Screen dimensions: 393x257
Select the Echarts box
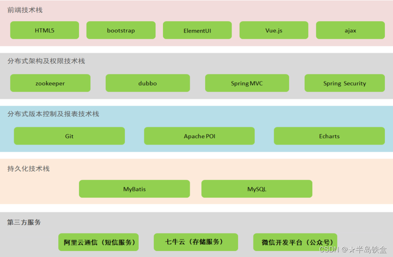[329, 136]
